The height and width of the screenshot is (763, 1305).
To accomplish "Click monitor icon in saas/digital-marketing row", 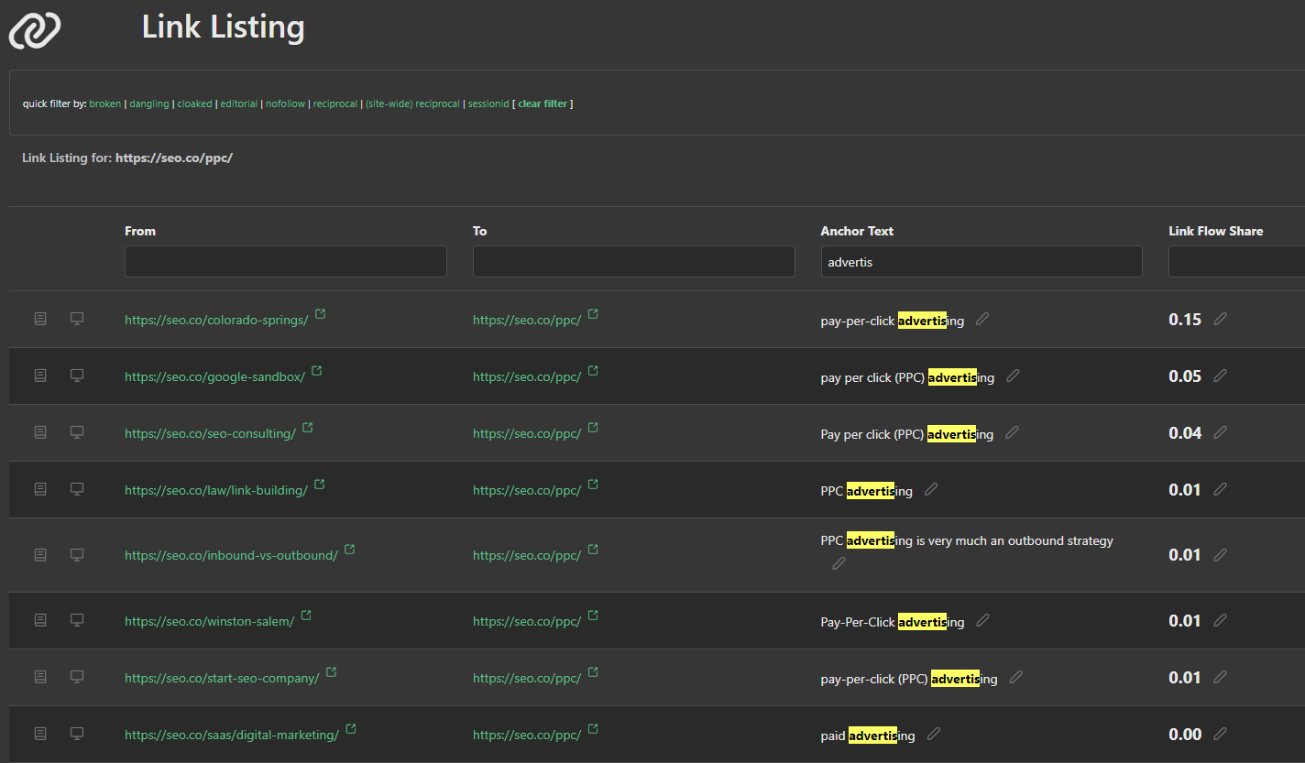I will pyautogui.click(x=77, y=734).
